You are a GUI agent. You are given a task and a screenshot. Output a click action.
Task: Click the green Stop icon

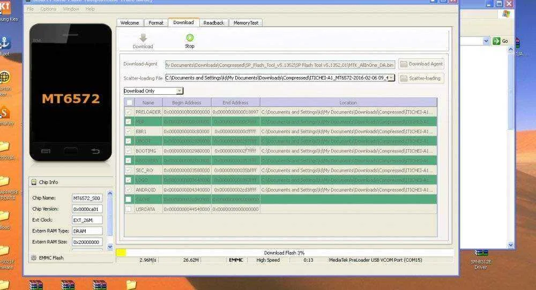click(x=190, y=37)
